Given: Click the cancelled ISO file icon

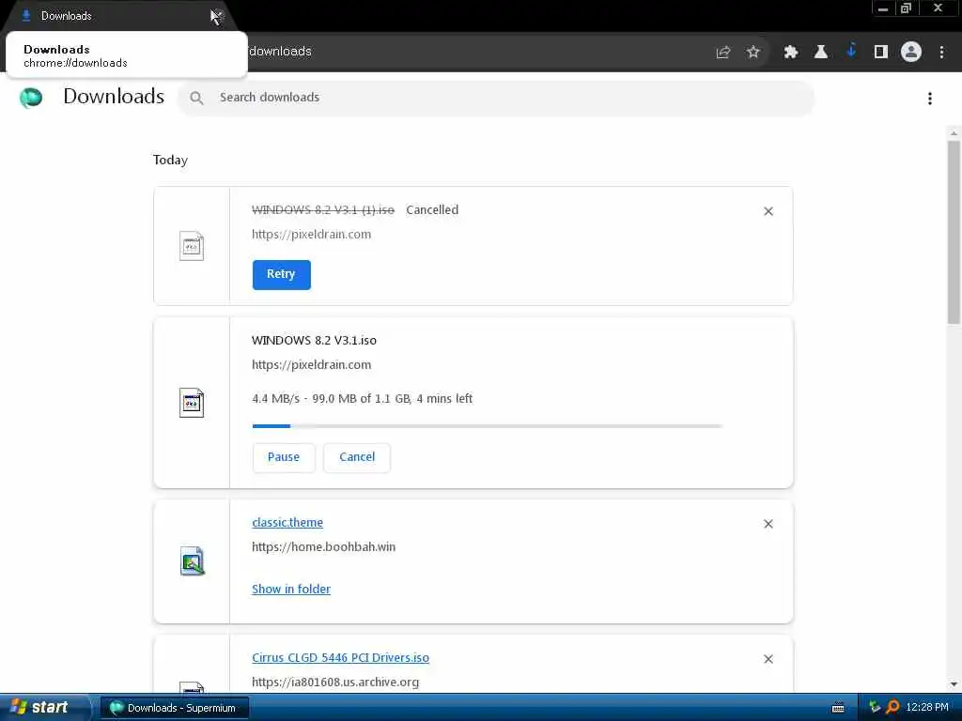Looking at the screenshot, I should tap(192, 246).
